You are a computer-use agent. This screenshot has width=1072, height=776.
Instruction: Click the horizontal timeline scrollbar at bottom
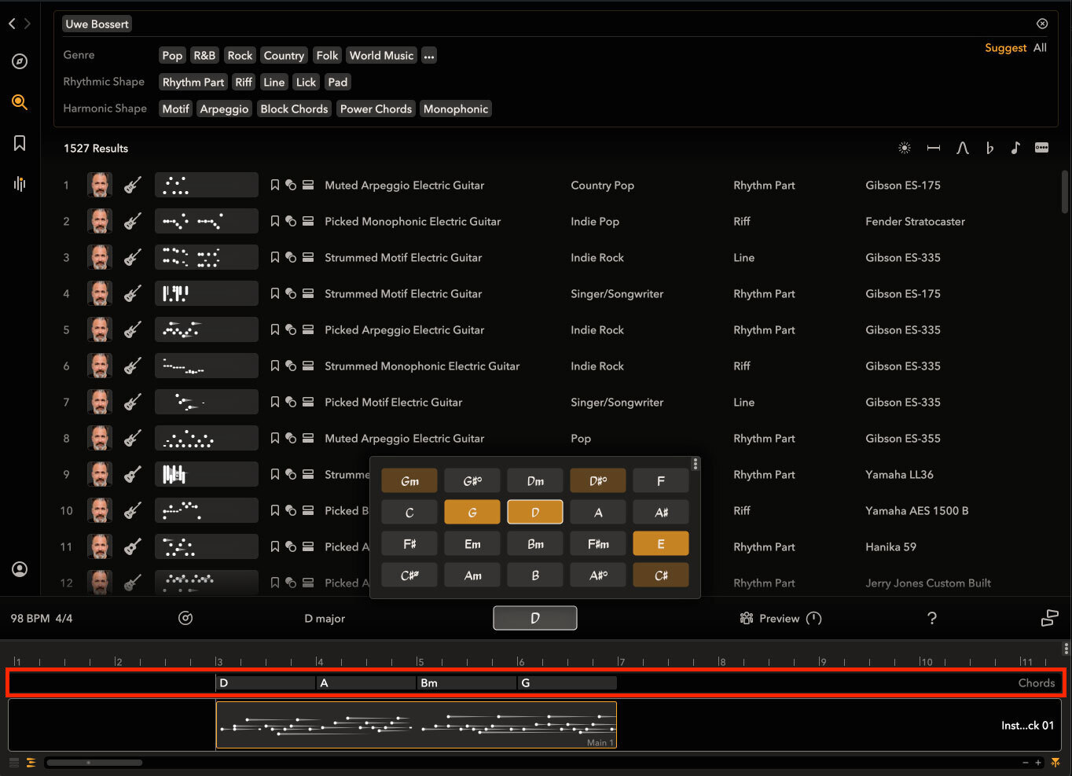coord(94,762)
